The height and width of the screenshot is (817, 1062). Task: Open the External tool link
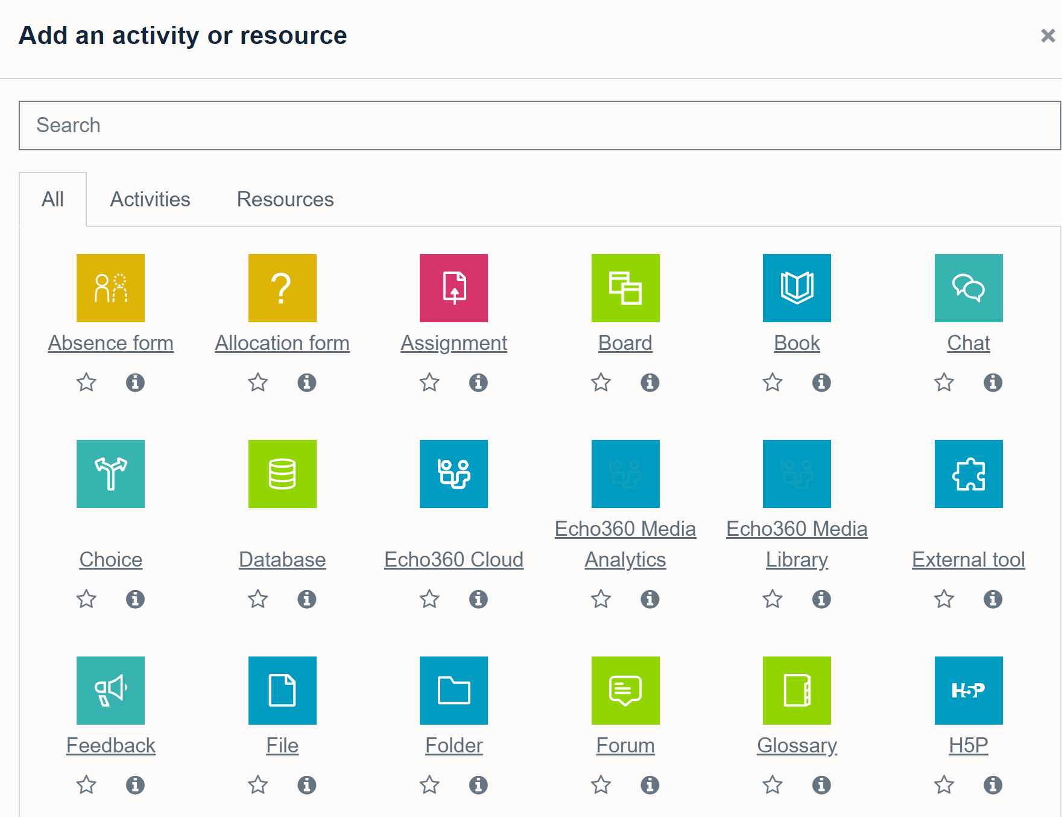click(x=969, y=559)
